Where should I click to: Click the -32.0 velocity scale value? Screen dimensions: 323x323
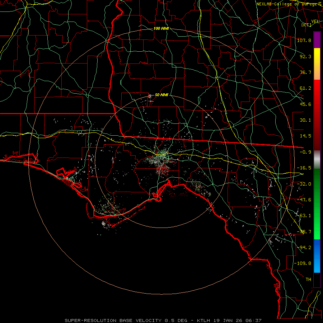point(304,184)
